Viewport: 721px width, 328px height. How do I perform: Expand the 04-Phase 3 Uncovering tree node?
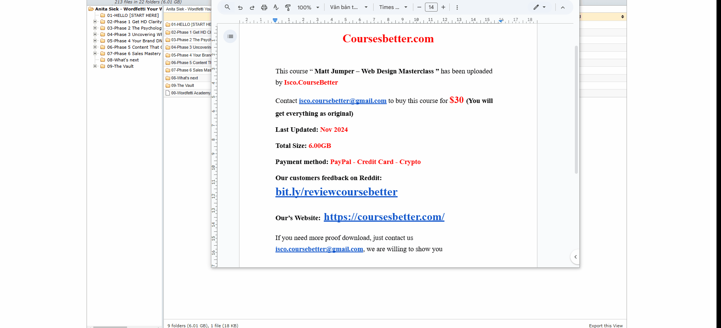95,34
